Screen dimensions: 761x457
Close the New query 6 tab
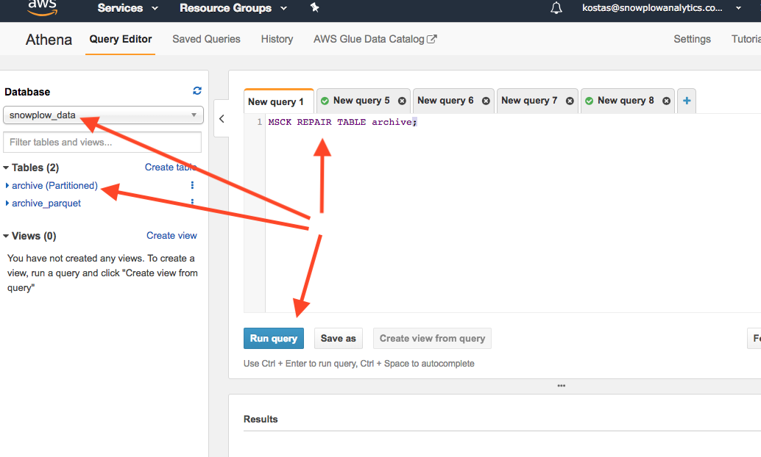tap(486, 101)
